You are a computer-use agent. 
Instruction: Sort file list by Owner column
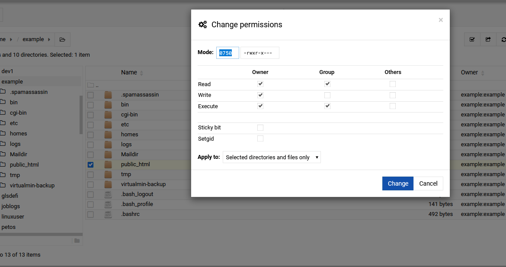[469, 73]
